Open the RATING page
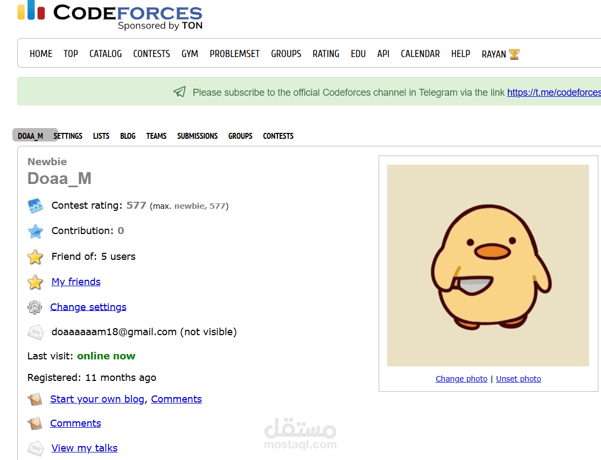 [x=326, y=54]
